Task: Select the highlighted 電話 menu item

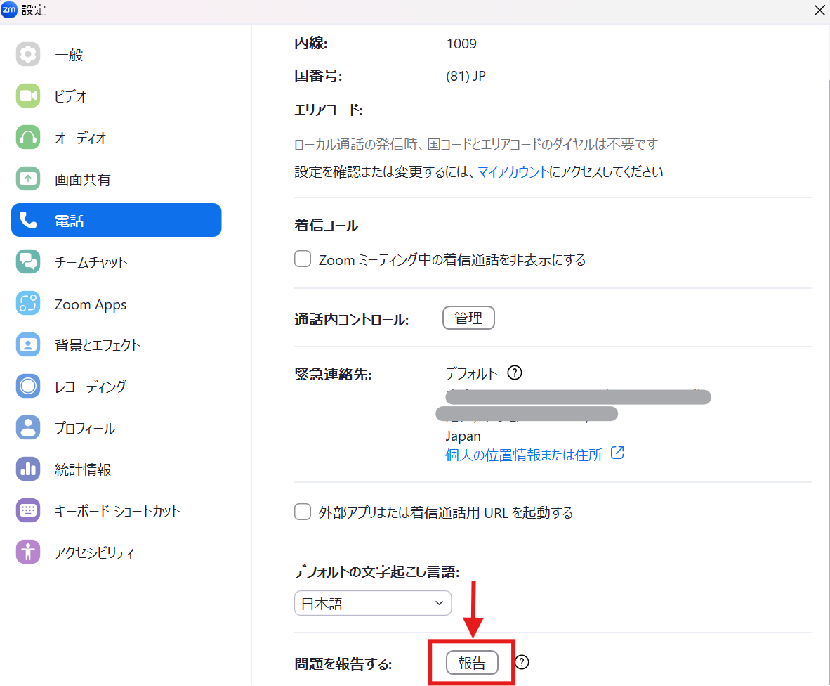Action: coord(117,220)
